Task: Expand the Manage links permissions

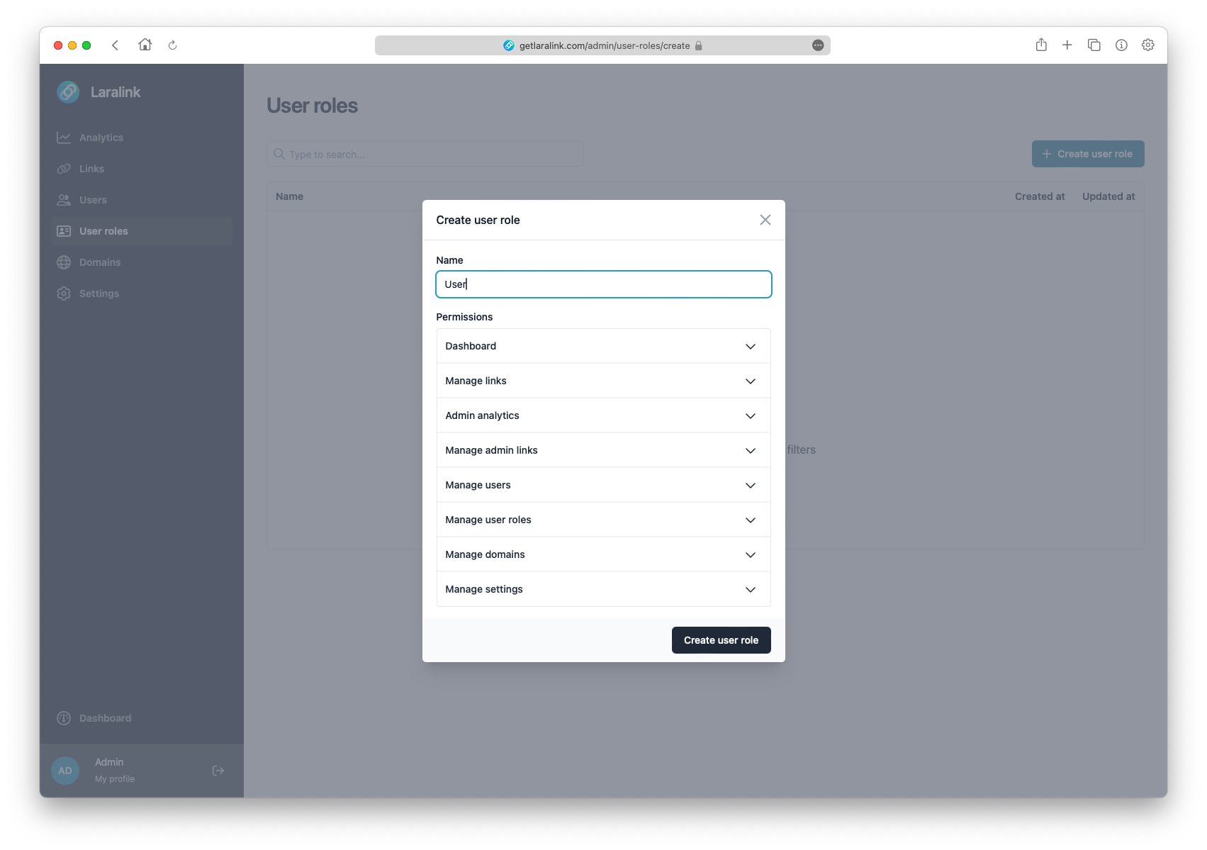Action: 603,381
